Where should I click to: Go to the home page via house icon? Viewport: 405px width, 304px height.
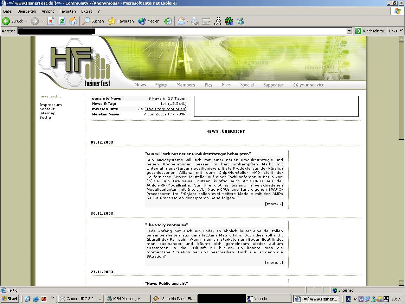pos(73,21)
